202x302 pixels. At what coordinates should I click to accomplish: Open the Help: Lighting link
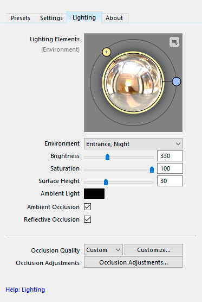click(x=25, y=290)
